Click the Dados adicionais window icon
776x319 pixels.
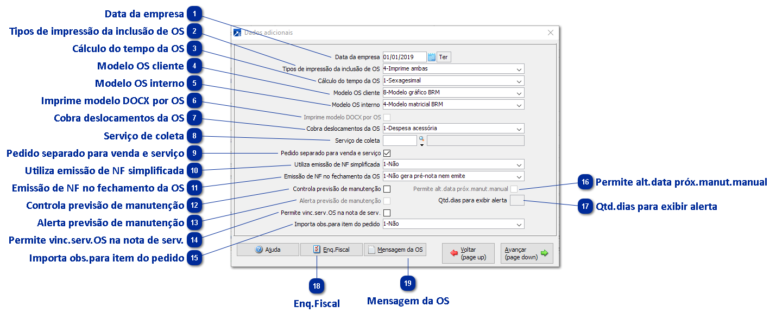click(x=237, y=33)
